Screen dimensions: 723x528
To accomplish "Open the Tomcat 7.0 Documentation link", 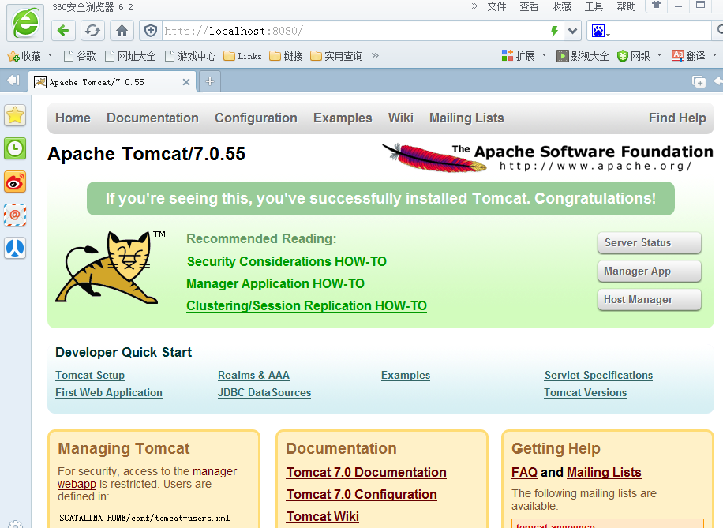I will click(366, 472).
